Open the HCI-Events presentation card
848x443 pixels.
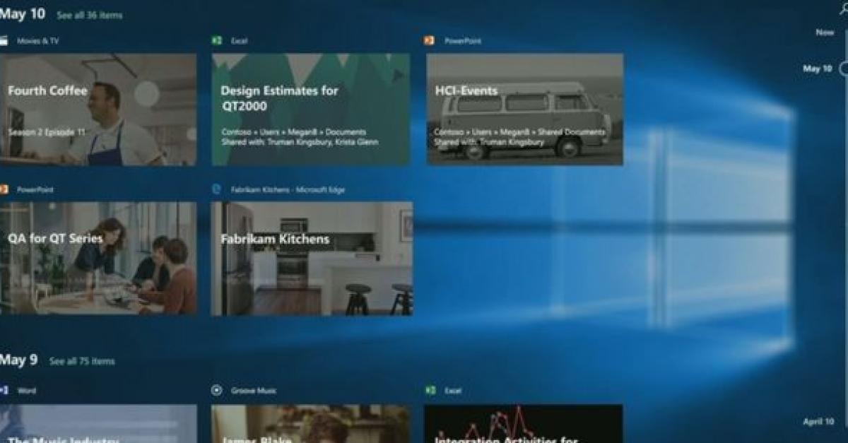524,110
